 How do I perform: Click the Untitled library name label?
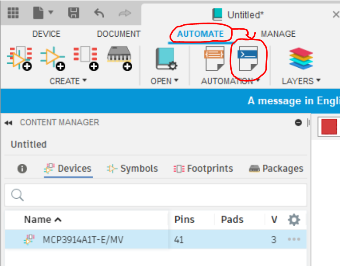point(28,144)
